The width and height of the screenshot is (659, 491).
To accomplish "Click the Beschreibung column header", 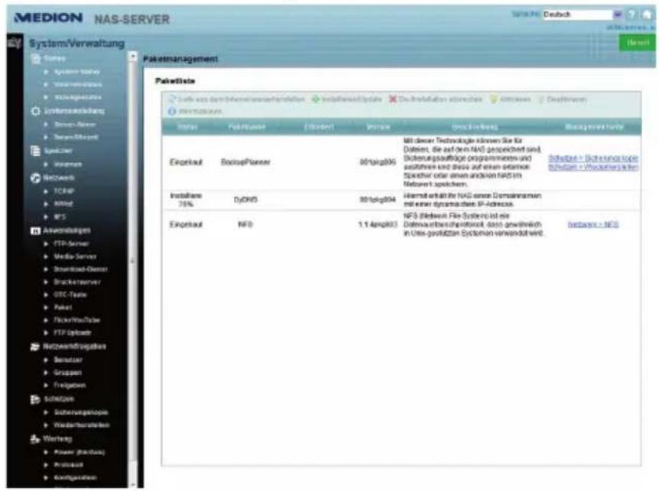I will point(475,127).
